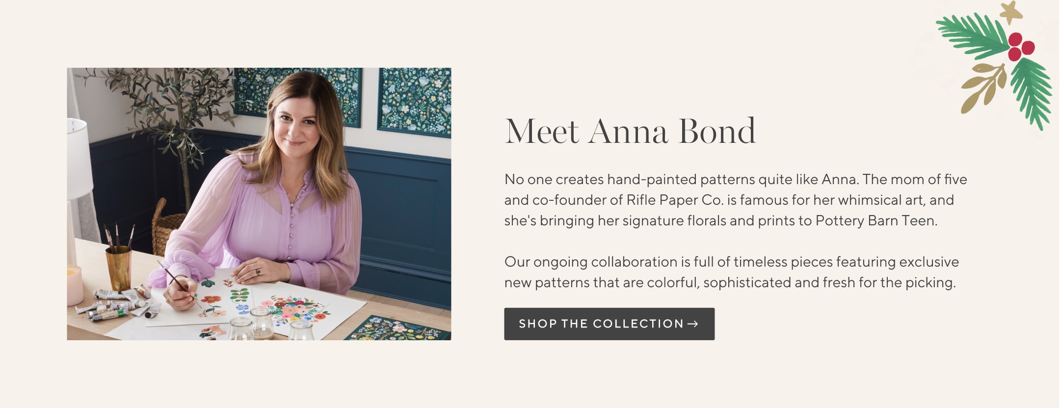Click the gold leaf sprig graphic
1060x408 pixels.
click(x=983, y=88)
